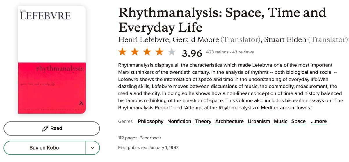
Task: Open the Philosophy genre
Action: [151, 121]
